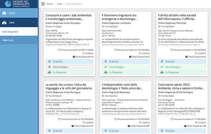Click checkmark icon on Il fenomeno migratorio card
Image resolution: width=211 pixels, height=134 pixels.
pyautogui.click(x=105, y=67)
